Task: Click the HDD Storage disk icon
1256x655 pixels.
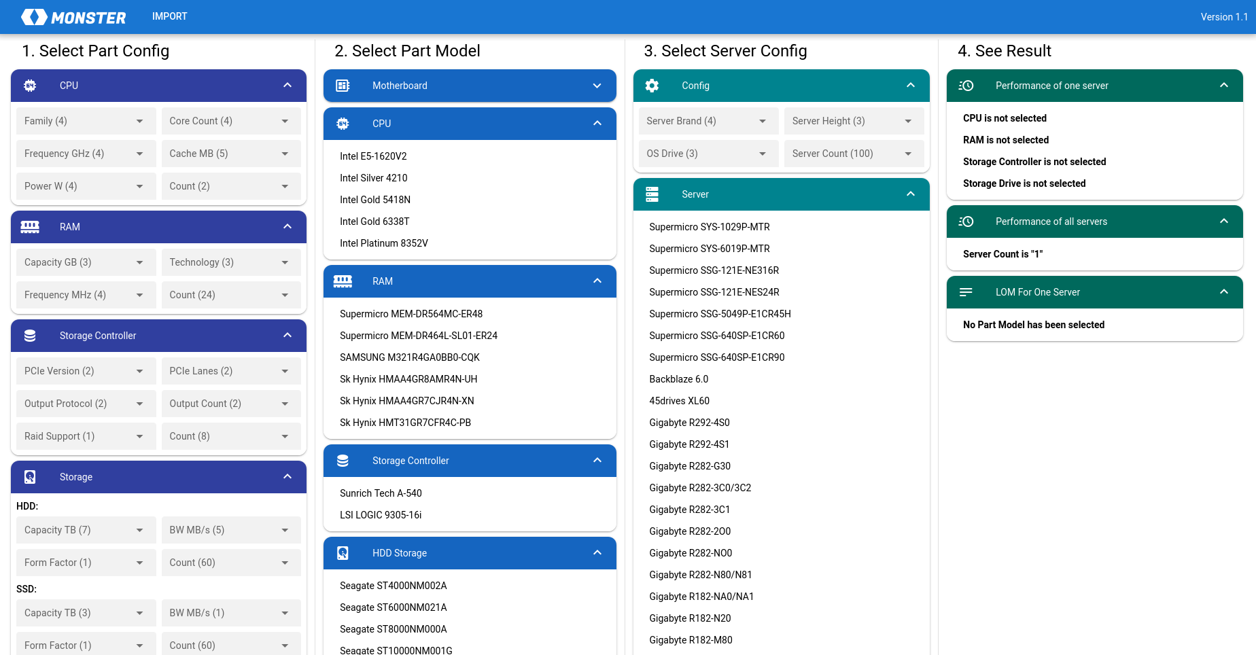Action: 343,553
